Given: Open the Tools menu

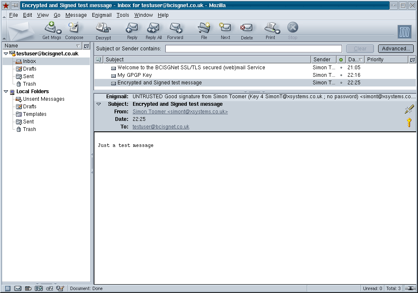Looking at the screenshot, I should 123,15.
